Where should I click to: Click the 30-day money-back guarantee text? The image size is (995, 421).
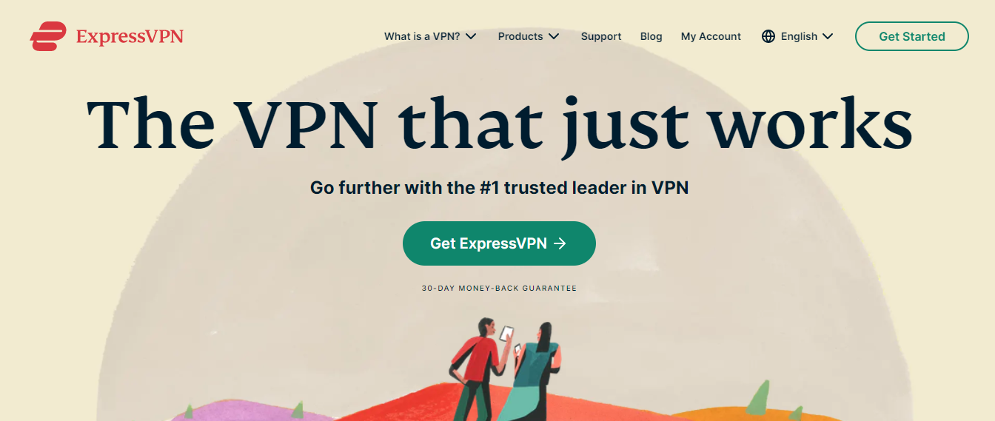pyautogui.click(x=499, y=289)
